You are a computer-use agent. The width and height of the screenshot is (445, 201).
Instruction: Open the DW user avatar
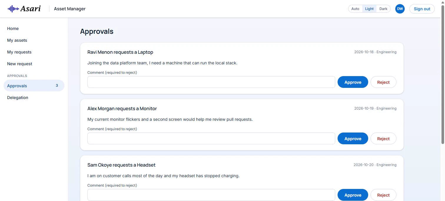point(400,9)
